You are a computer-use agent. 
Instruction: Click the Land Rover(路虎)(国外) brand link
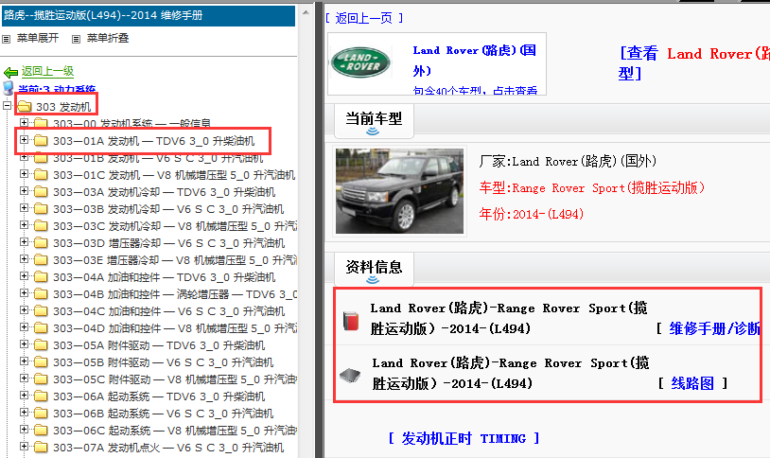[x=474, y=61]
